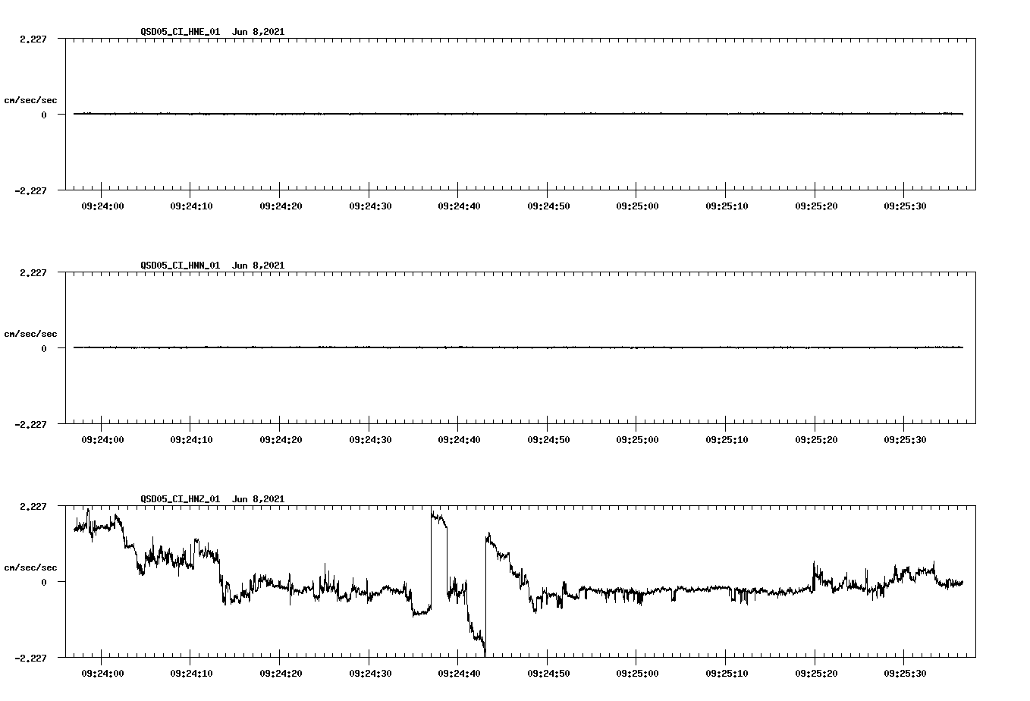Click the QSD05_CI_HNN_01 plot title
Viewport: 1030px width, 701px height.
tap(212, 266)
